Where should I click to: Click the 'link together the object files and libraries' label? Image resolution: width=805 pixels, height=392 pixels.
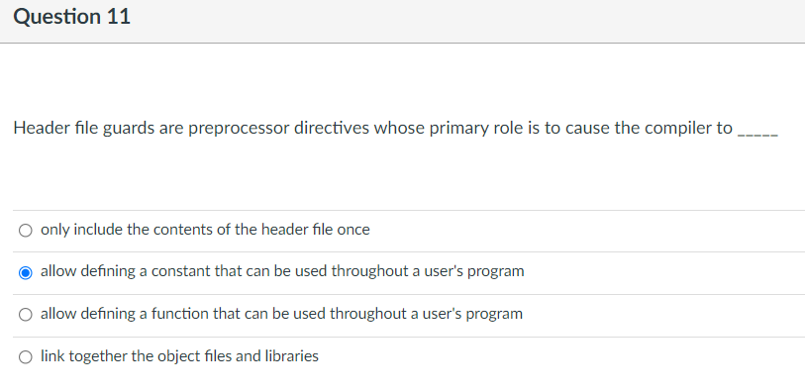click(179, 355)
